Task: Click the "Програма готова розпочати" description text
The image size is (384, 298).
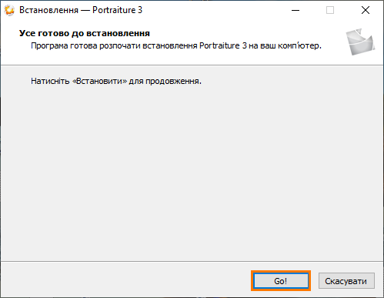Action: point(176,45)
